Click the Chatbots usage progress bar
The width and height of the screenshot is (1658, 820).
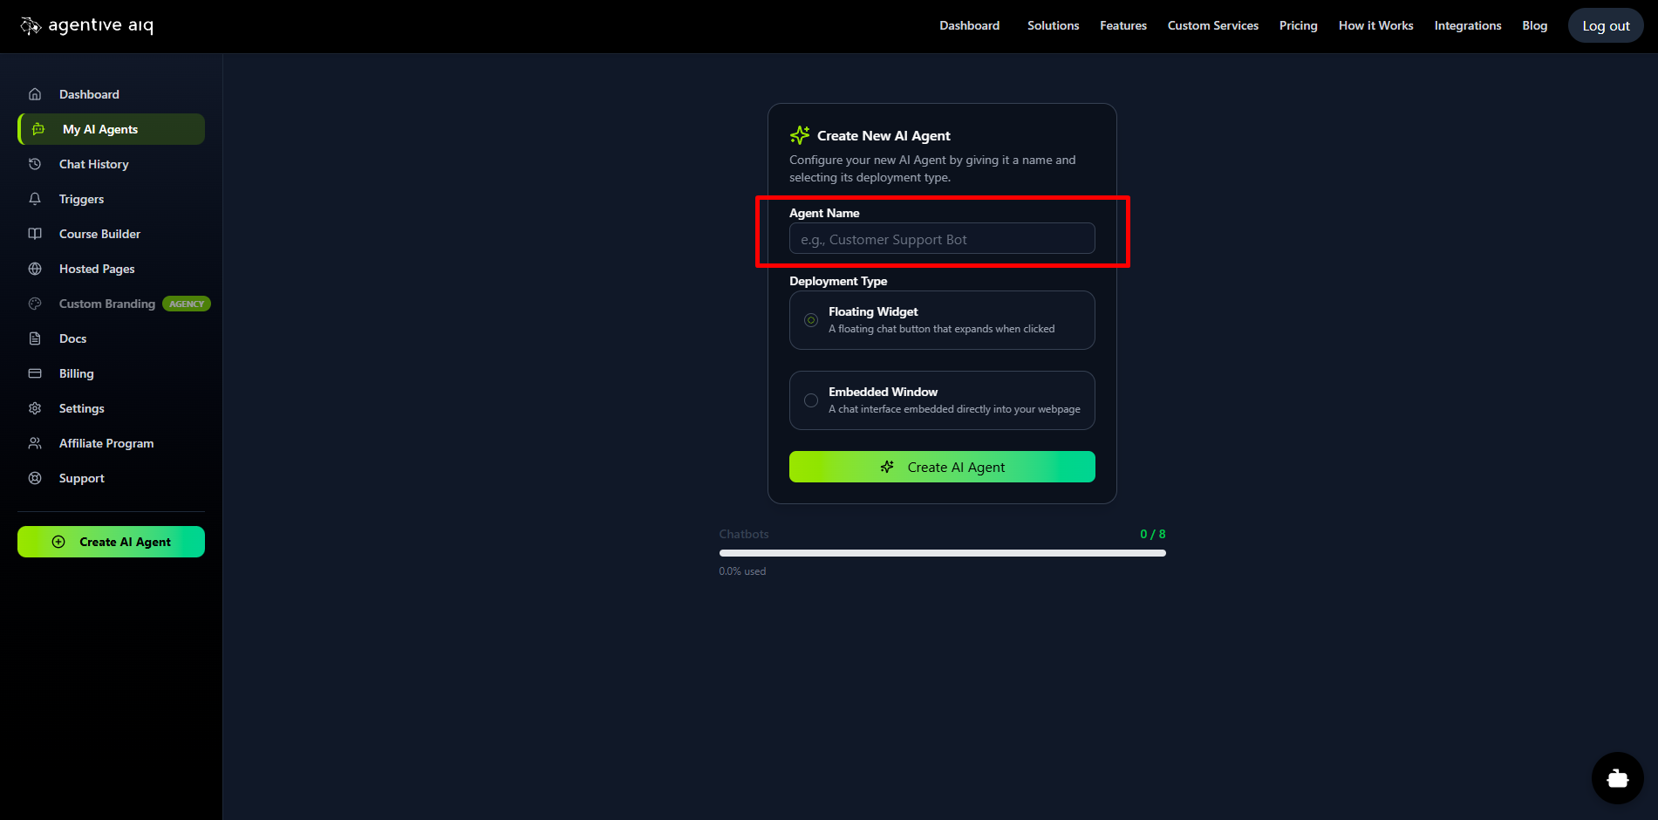click(942, 553)
